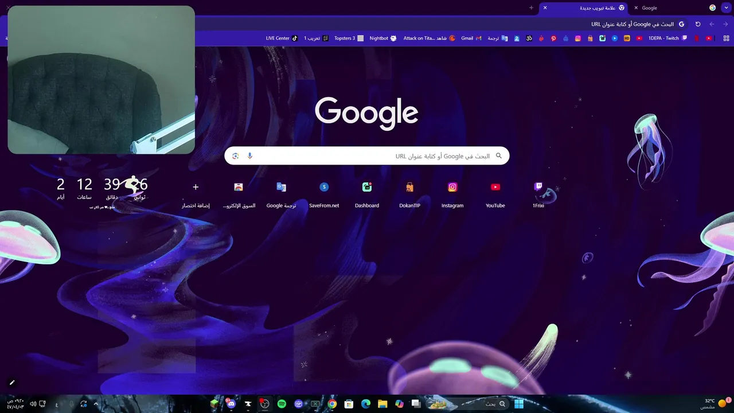The image size is (734, 413).
Task: Select the علامة تبويب جديدة tab
Action: (585, 8)
